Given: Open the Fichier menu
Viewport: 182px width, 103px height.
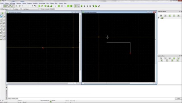Looking at the screenshot, I should pos(2,3).
